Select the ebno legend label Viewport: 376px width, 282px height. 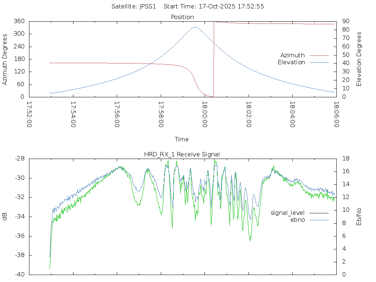297,220
